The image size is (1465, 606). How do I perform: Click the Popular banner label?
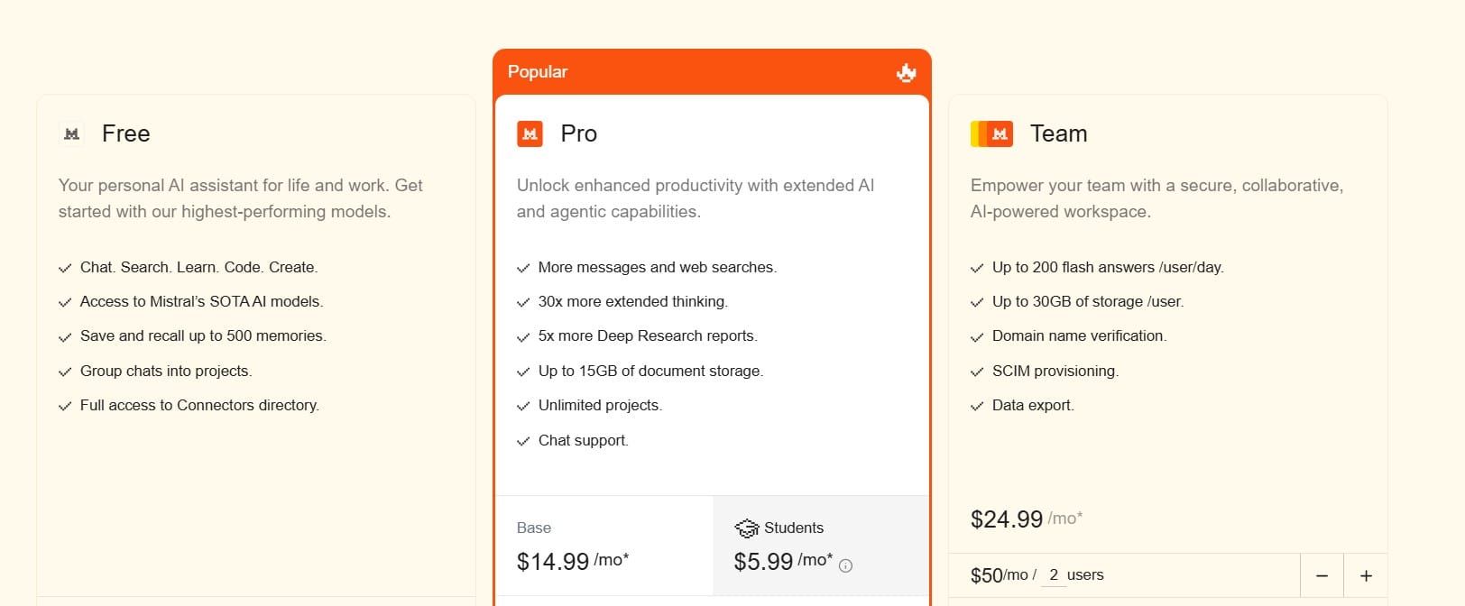click(537, 71)
